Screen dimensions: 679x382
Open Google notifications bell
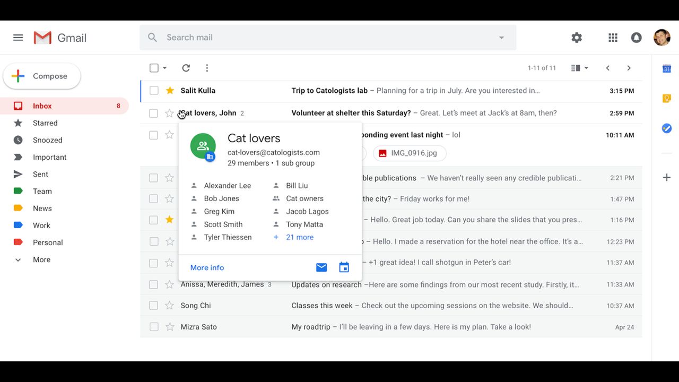(x=636, y=37)
